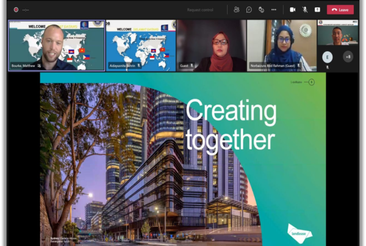The image size is (366, 246).
Task: Show the +8 additional participants
Action: tap(348, 57)
